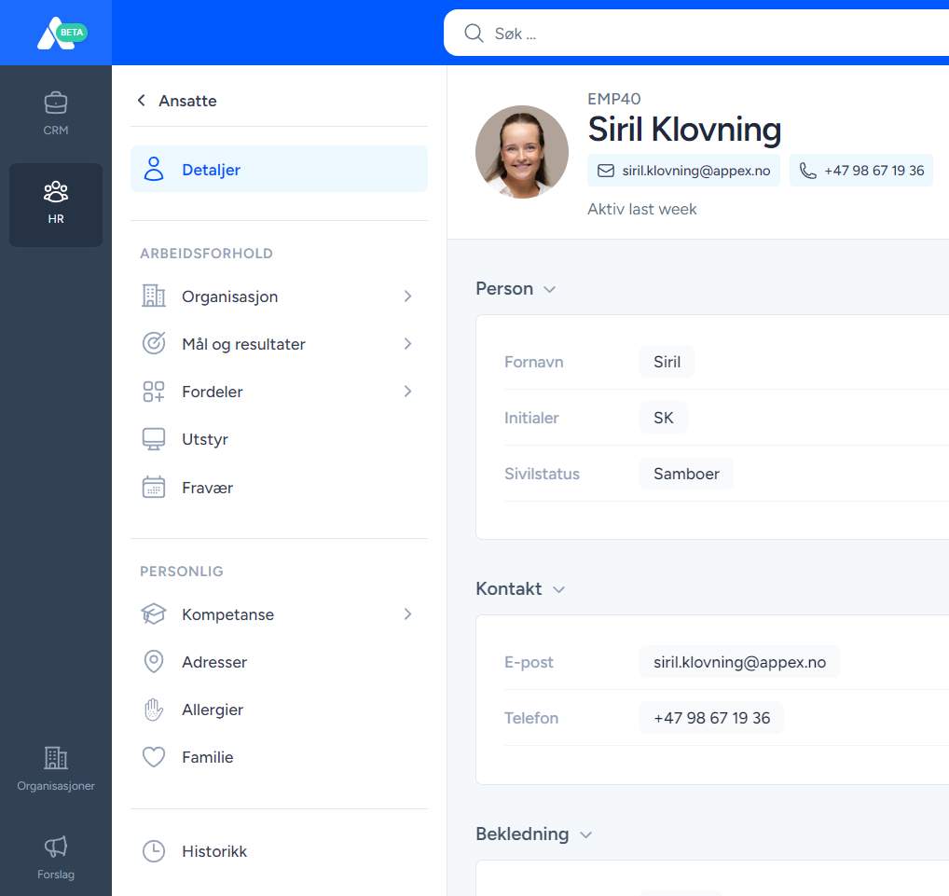Open Historikk clock icon
This screenshot has height=896, width=949.
[x=154, y=852]
